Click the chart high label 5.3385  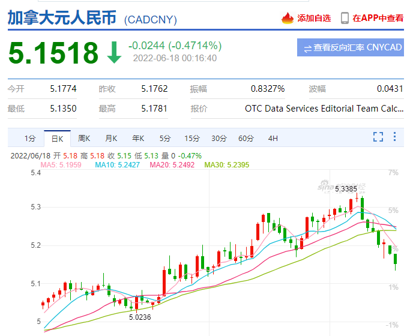click(346, 189)
